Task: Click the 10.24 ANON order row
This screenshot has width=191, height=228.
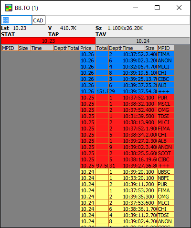Action: point(127,221)
